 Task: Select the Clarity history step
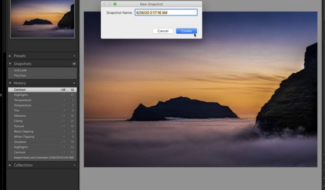point(19,121)
